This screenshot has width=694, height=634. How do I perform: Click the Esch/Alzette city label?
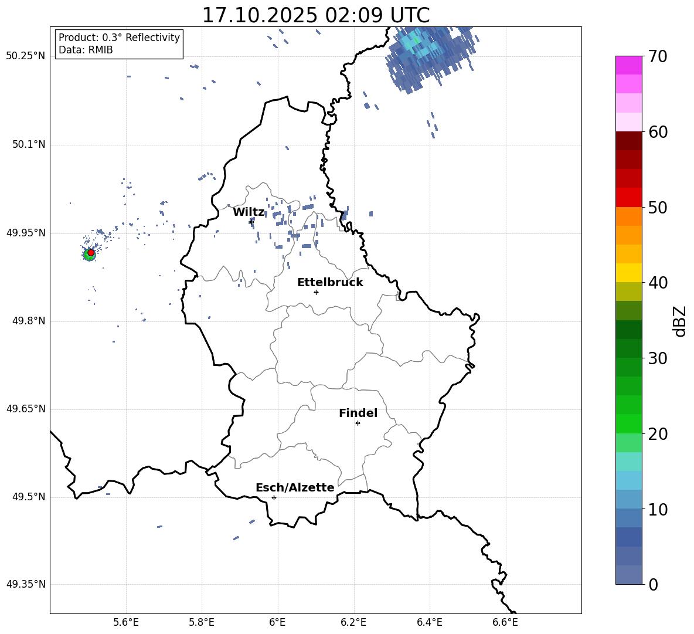click(x=295, y=487)
